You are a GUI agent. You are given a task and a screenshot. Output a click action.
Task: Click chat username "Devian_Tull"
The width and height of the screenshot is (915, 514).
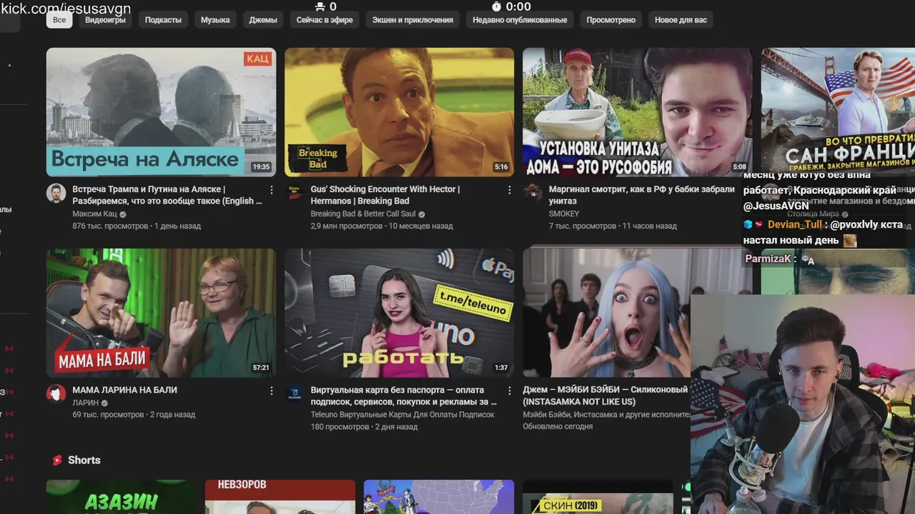coord(795,224)
